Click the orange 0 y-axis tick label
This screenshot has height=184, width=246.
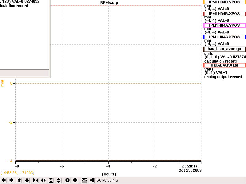(11, 83)
